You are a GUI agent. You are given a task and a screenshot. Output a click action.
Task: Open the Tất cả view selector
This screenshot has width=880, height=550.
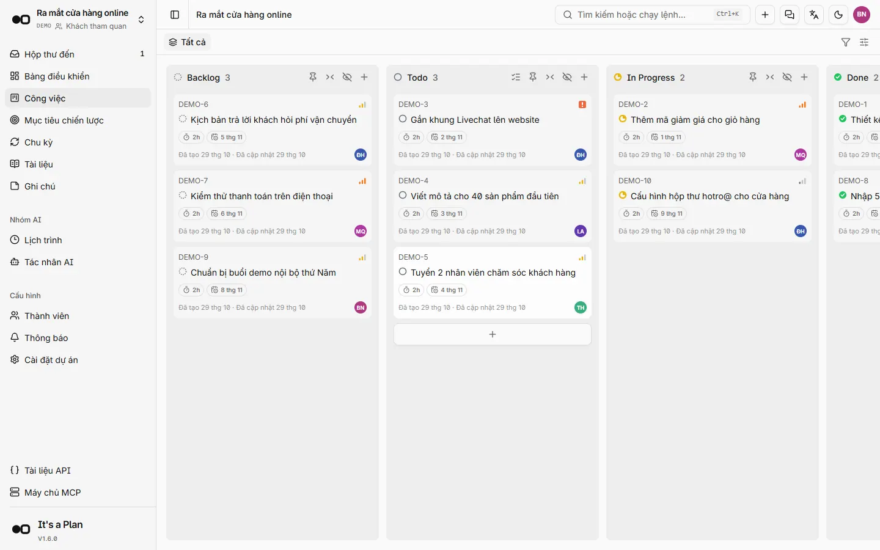click(188, 42)
